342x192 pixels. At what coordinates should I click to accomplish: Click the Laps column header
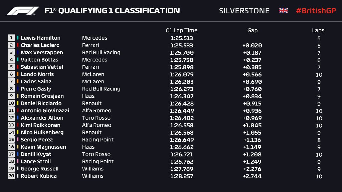tap(318, 30)
